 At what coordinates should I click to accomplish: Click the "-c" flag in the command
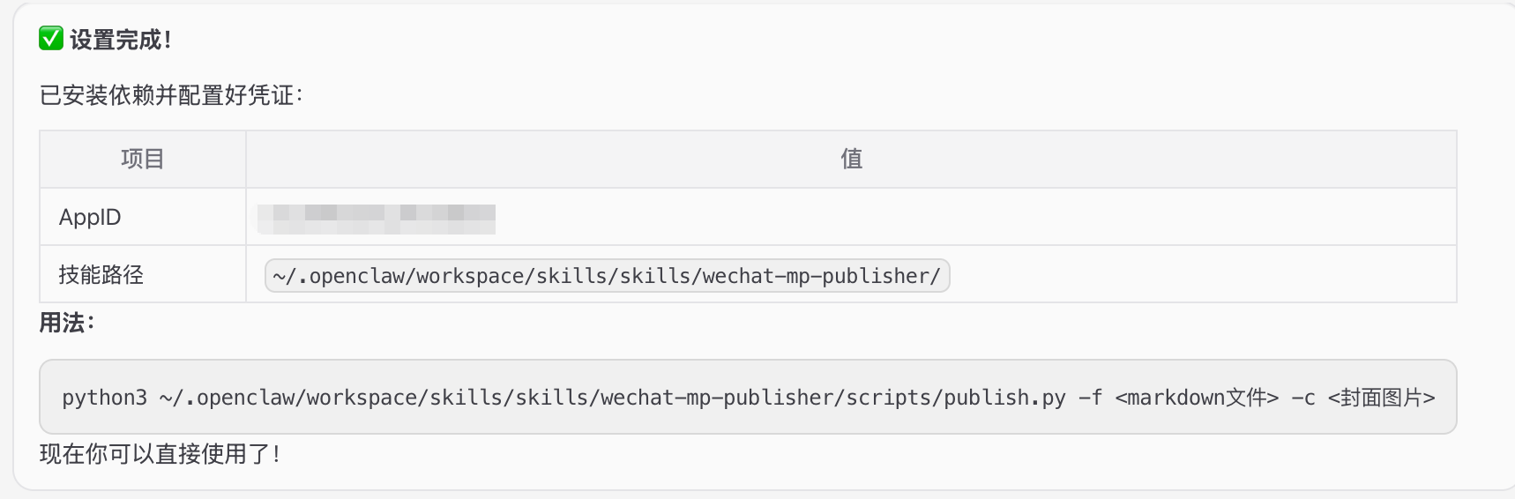click(x=1303, y=398)
